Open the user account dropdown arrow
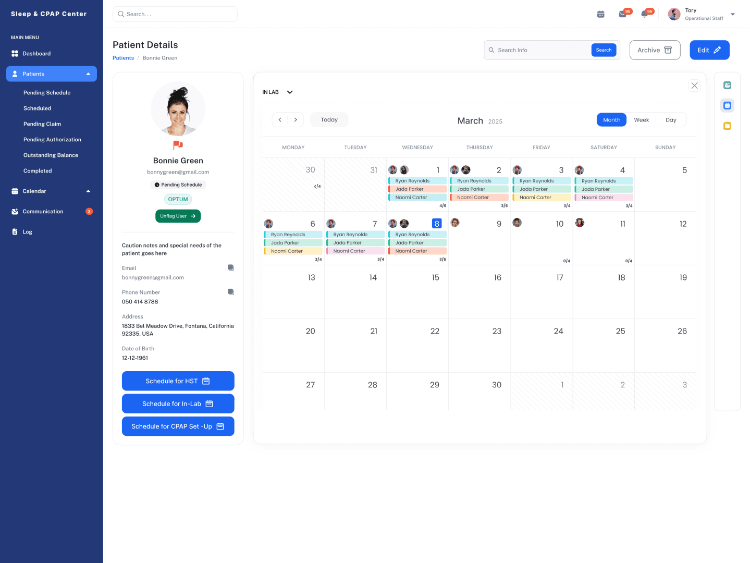This screenshot has height=563, width=750. point(733,15)
